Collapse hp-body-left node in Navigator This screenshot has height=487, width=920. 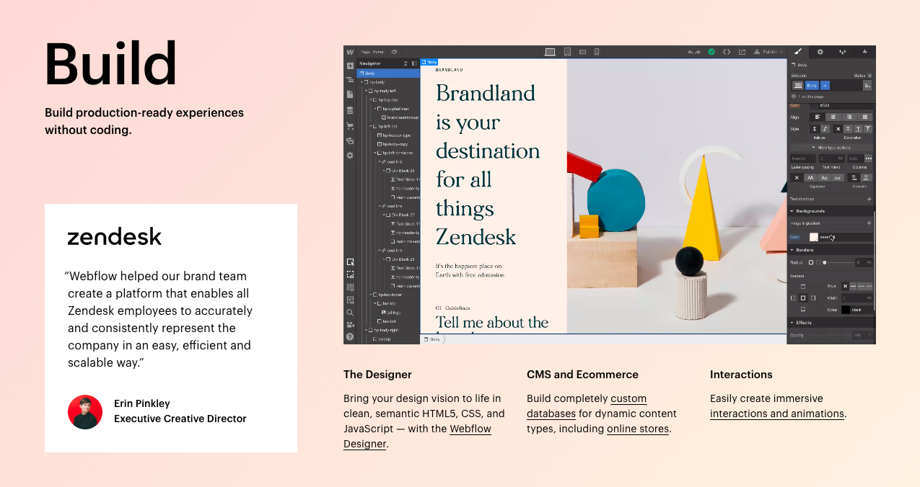click(x=366, y=91)
